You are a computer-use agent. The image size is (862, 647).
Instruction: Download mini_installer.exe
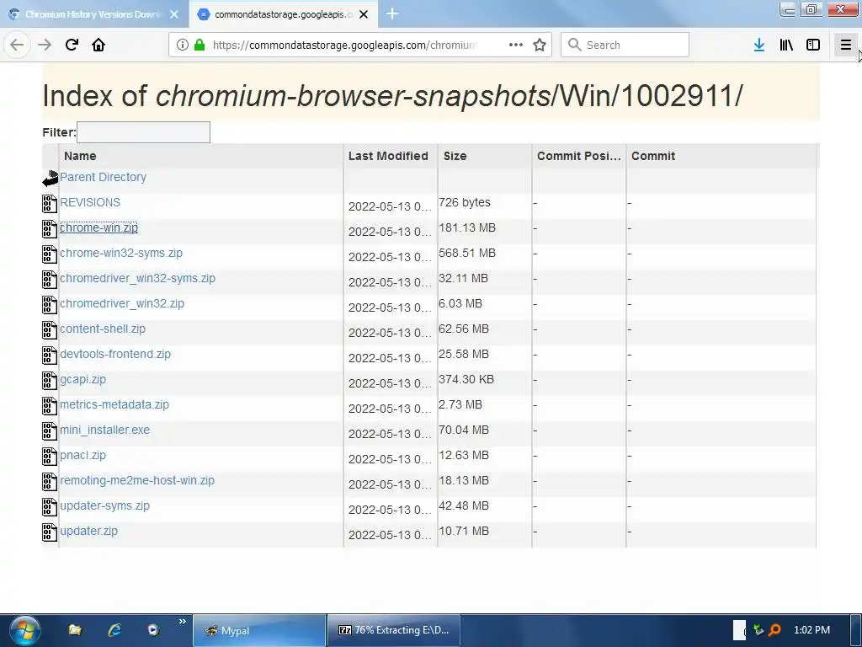click(105, 430)
